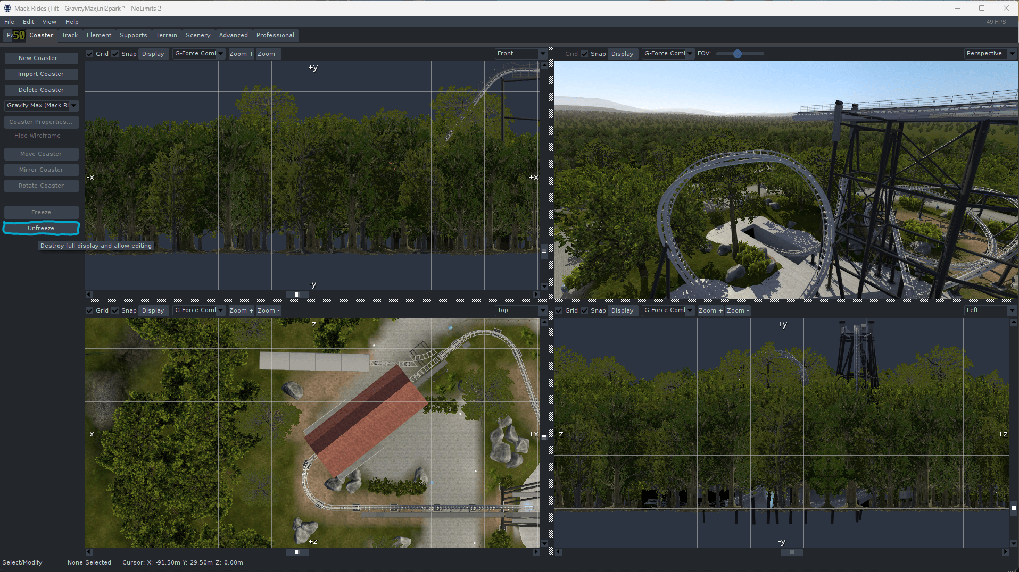Viewport: 1019px width, 572px height.
Task: Click Display button in Front view
Action: click(153, 54)
